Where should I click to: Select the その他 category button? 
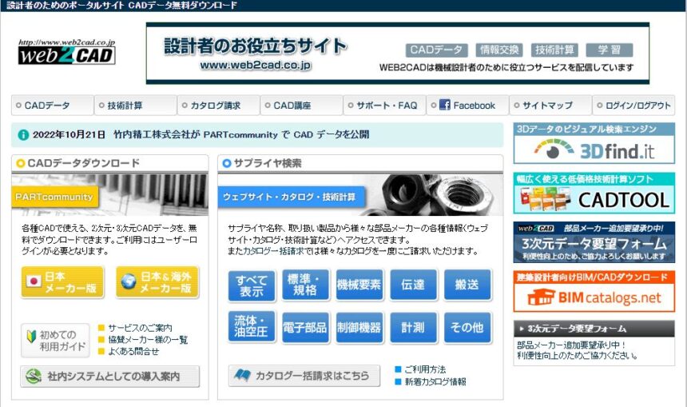467,328
